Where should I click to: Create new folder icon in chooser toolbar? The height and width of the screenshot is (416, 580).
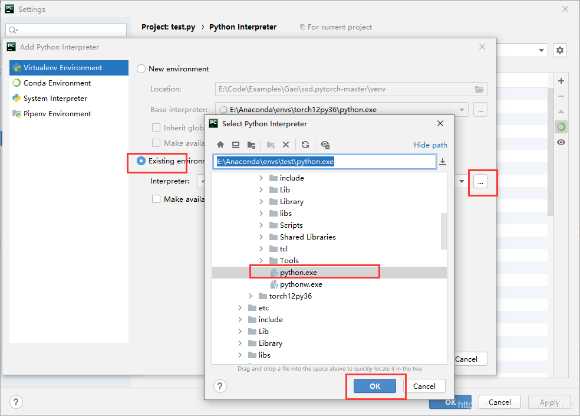pyautogui.click(x=271, y=145)
